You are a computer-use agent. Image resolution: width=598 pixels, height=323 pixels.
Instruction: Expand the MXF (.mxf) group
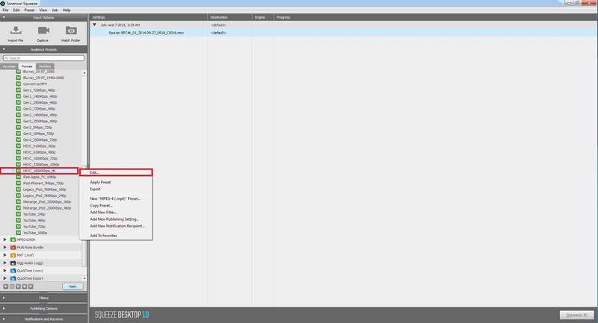tap(5, 255)
